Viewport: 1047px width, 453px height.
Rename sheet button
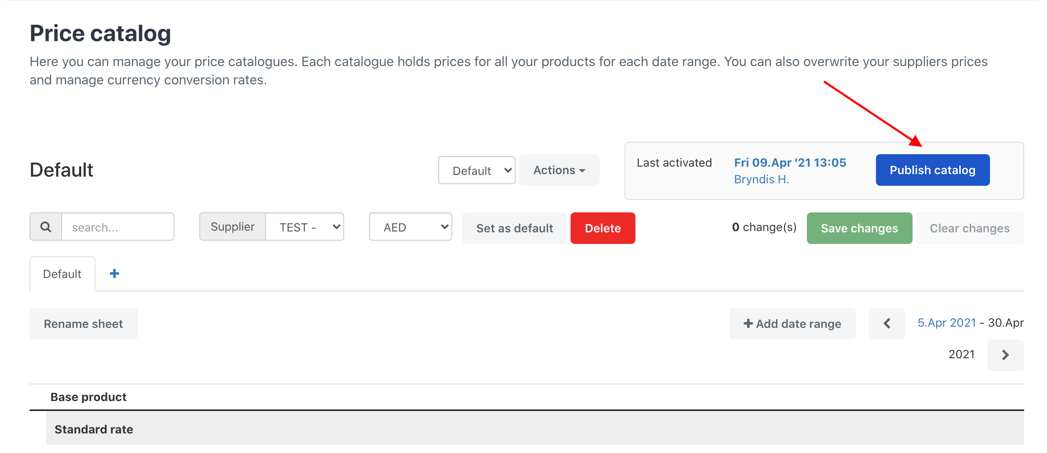pyautogui.click(x=83, y=324)
